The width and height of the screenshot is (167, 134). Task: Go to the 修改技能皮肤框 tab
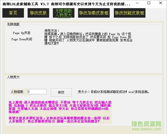pyautogui.click(x=130, y=13)
